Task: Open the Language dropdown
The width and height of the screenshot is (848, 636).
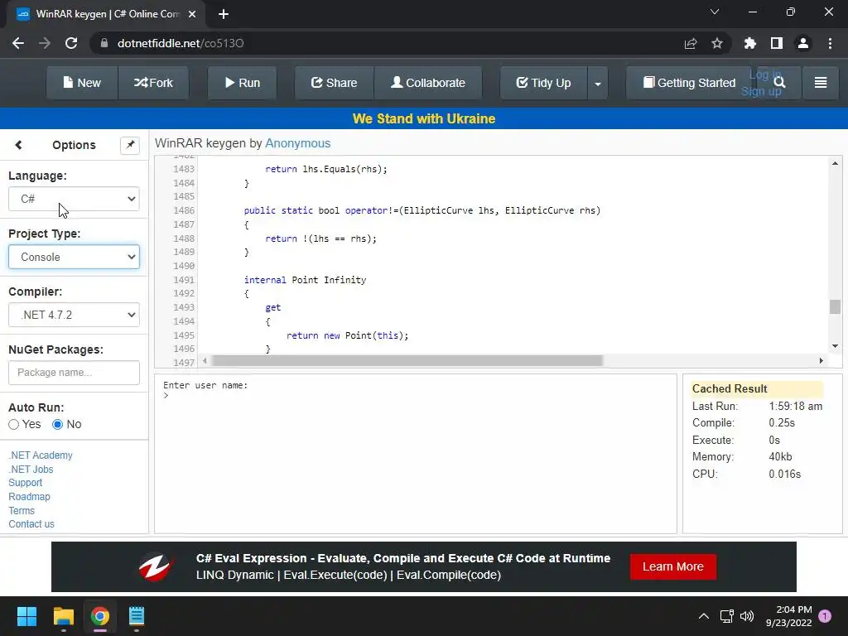Action: [74, 199]
